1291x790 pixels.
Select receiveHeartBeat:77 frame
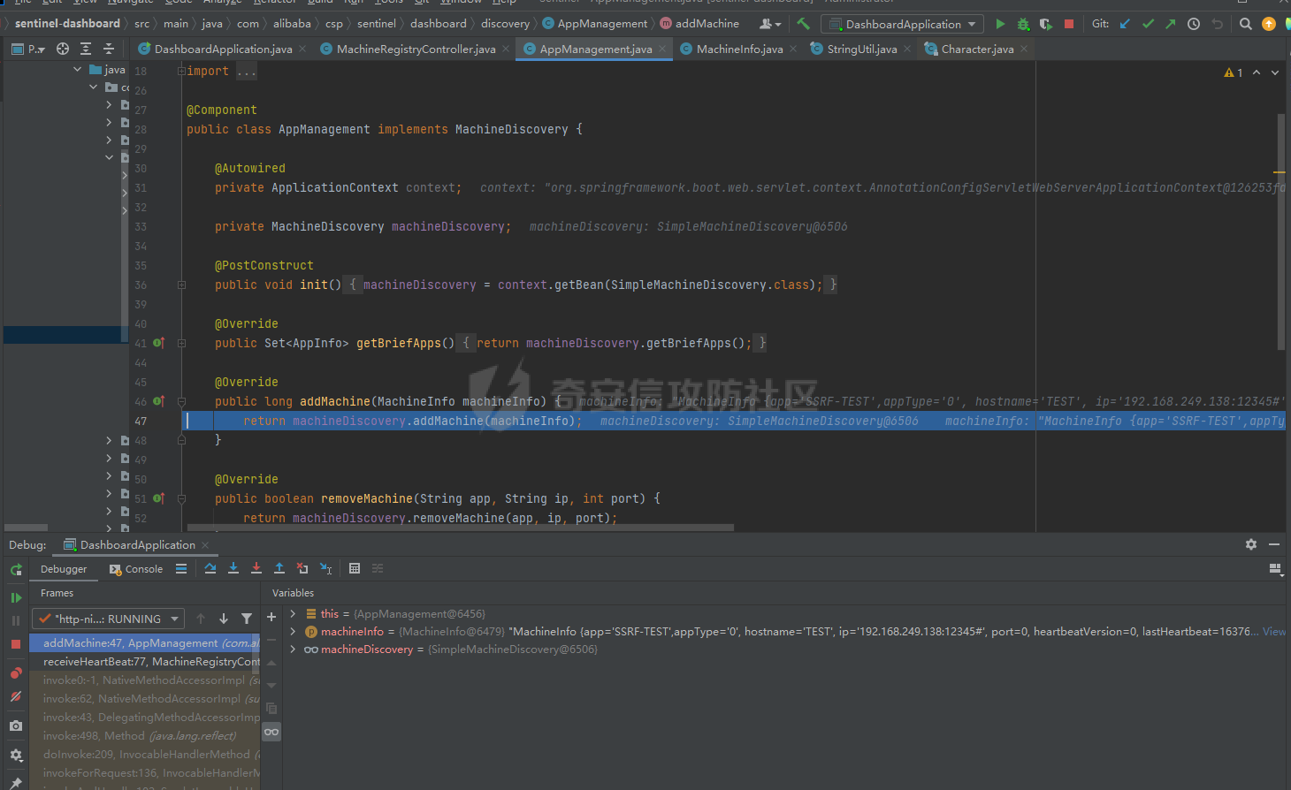coord(145,661)
